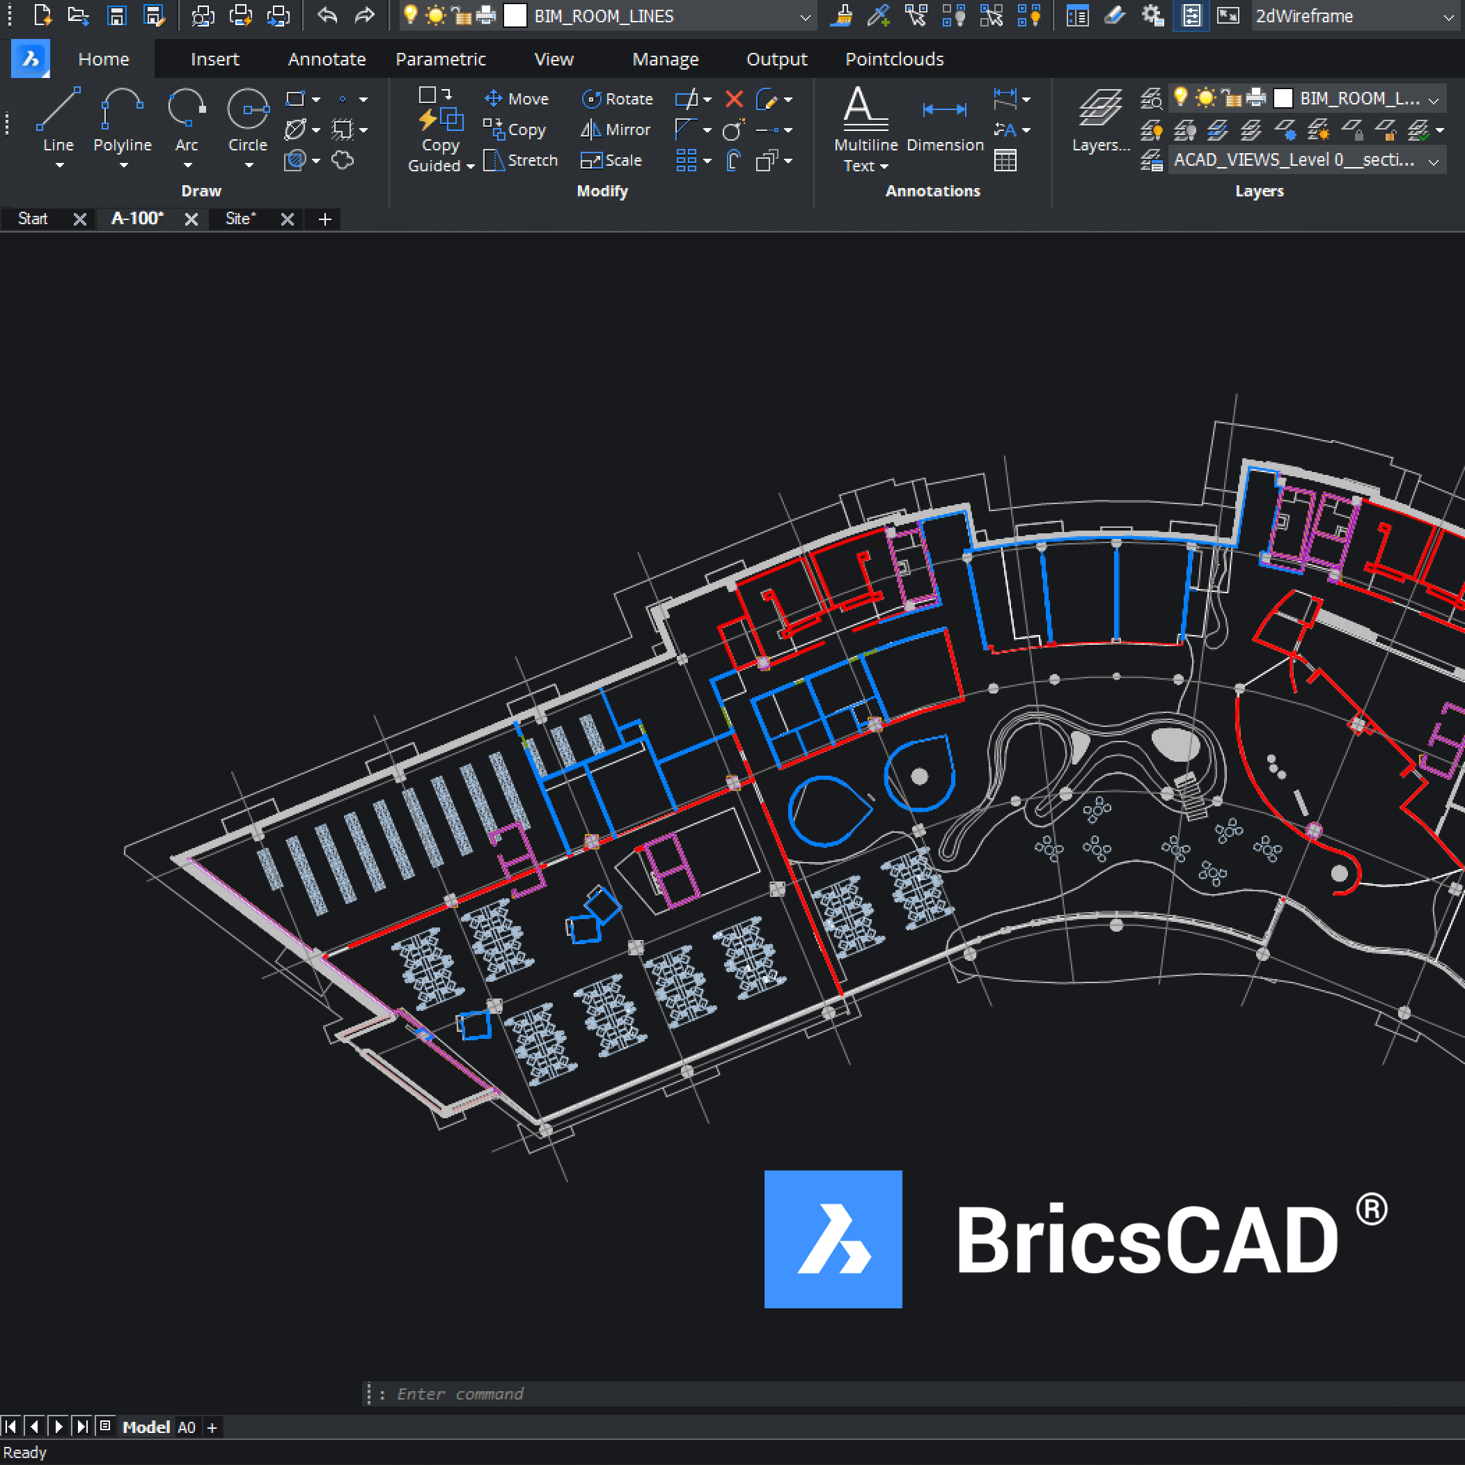
Task: Click the Layers panel white color swatch
Action: 1283,97
